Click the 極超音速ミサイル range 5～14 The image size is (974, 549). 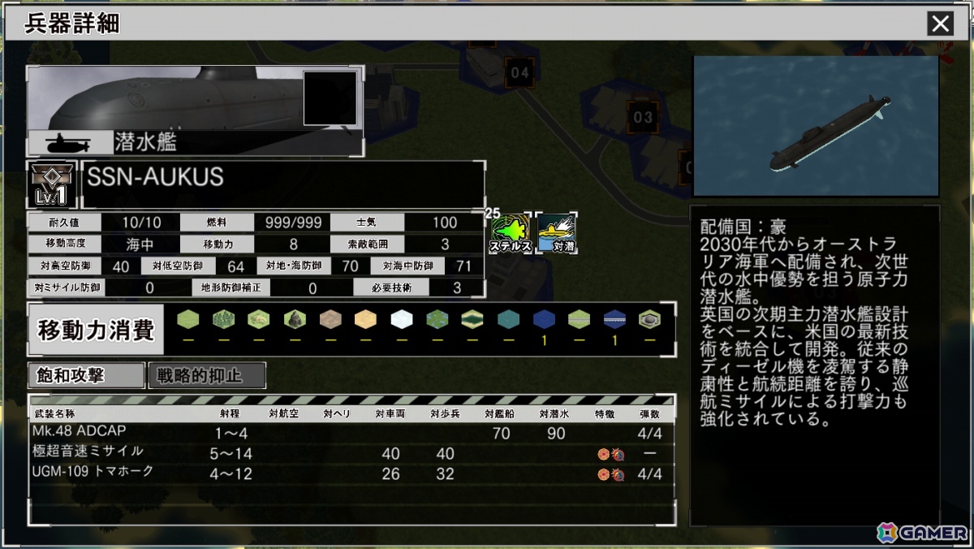(231, 454)
